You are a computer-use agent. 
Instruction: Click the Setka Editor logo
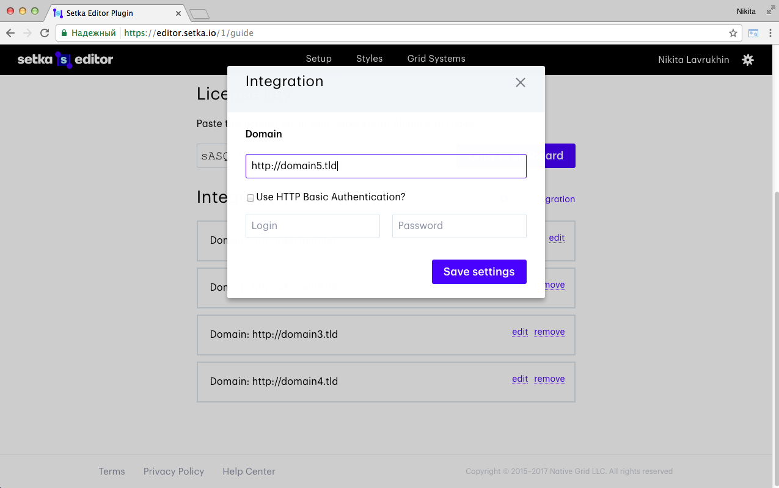65,59
